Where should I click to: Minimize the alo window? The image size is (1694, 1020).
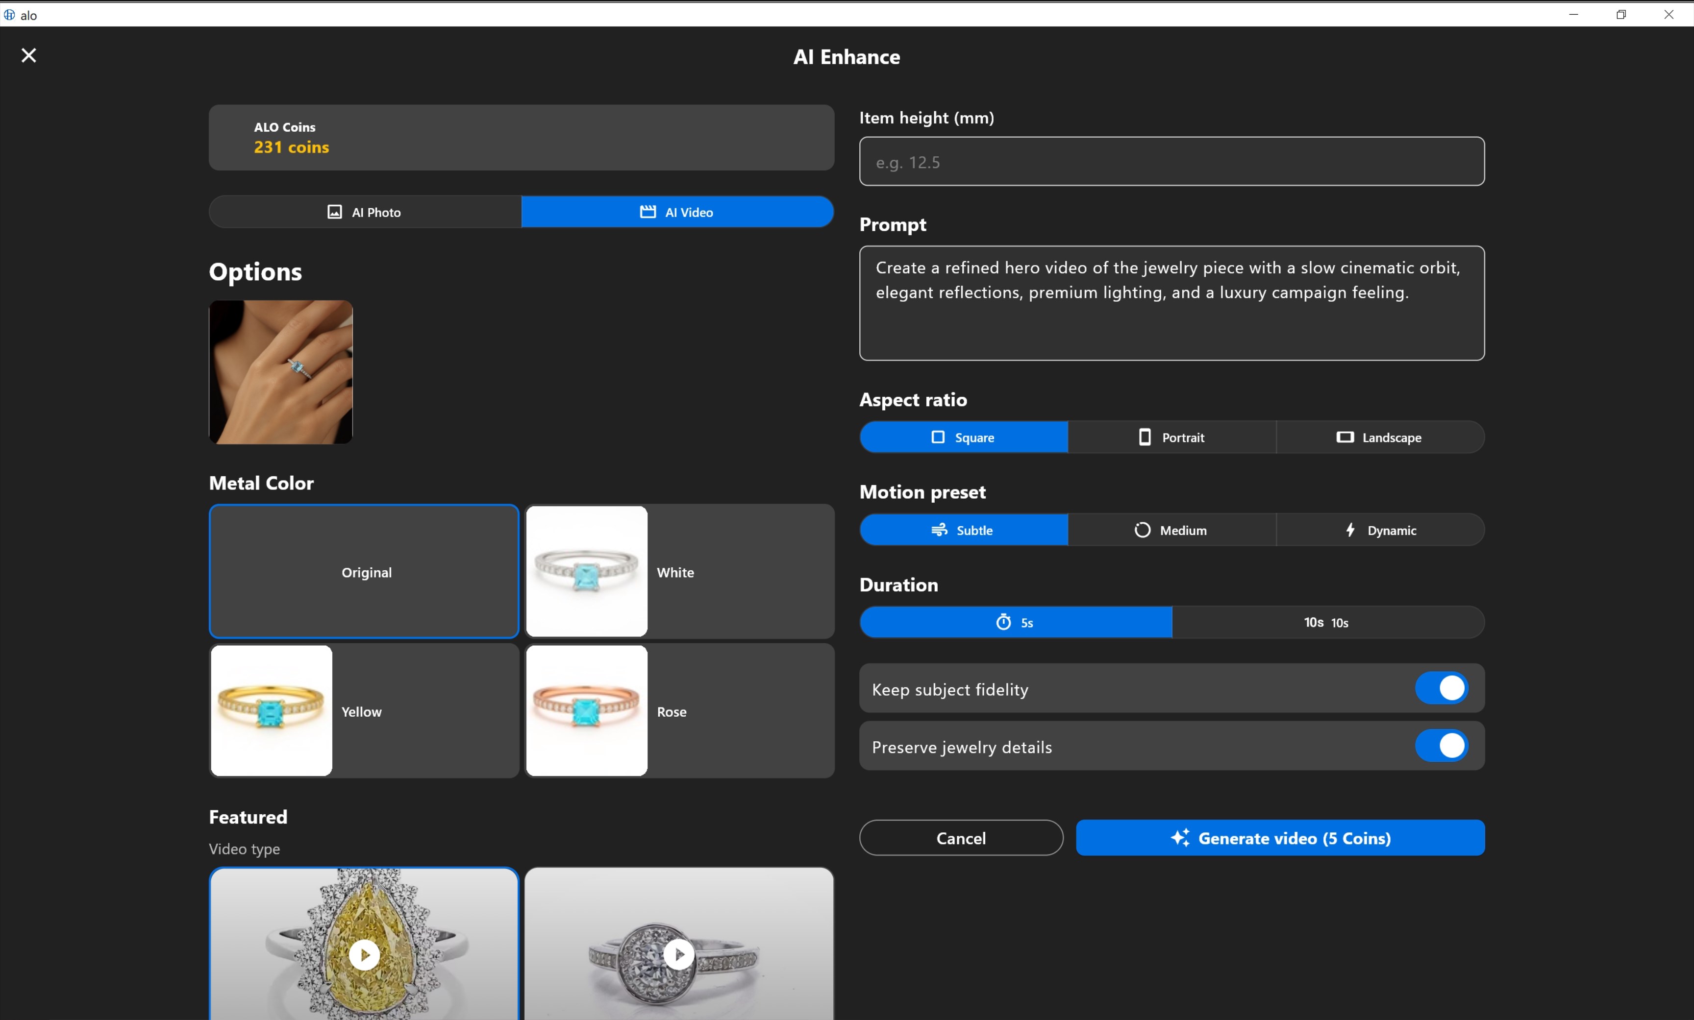pyautogui.click(x=1574, y=14)
